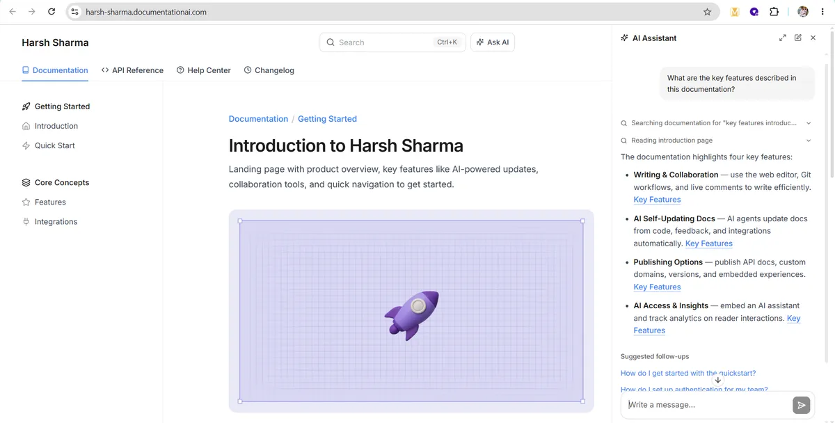Screen dimensions: 835x423
Task: Click the Introduction home icon in sidebar
Action: [x=26, y=126]
